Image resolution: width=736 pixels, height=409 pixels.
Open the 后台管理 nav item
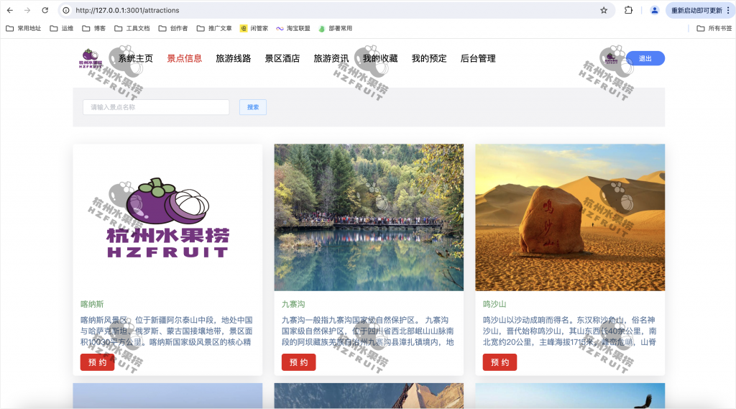pos(478,58)
